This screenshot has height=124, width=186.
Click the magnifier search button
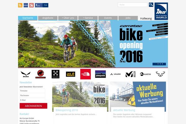click(151, 5)
